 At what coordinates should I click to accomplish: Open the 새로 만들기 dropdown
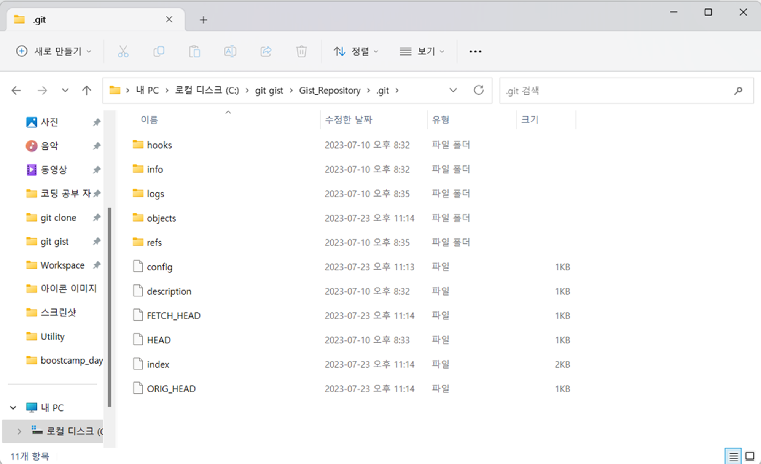[54, 51]
